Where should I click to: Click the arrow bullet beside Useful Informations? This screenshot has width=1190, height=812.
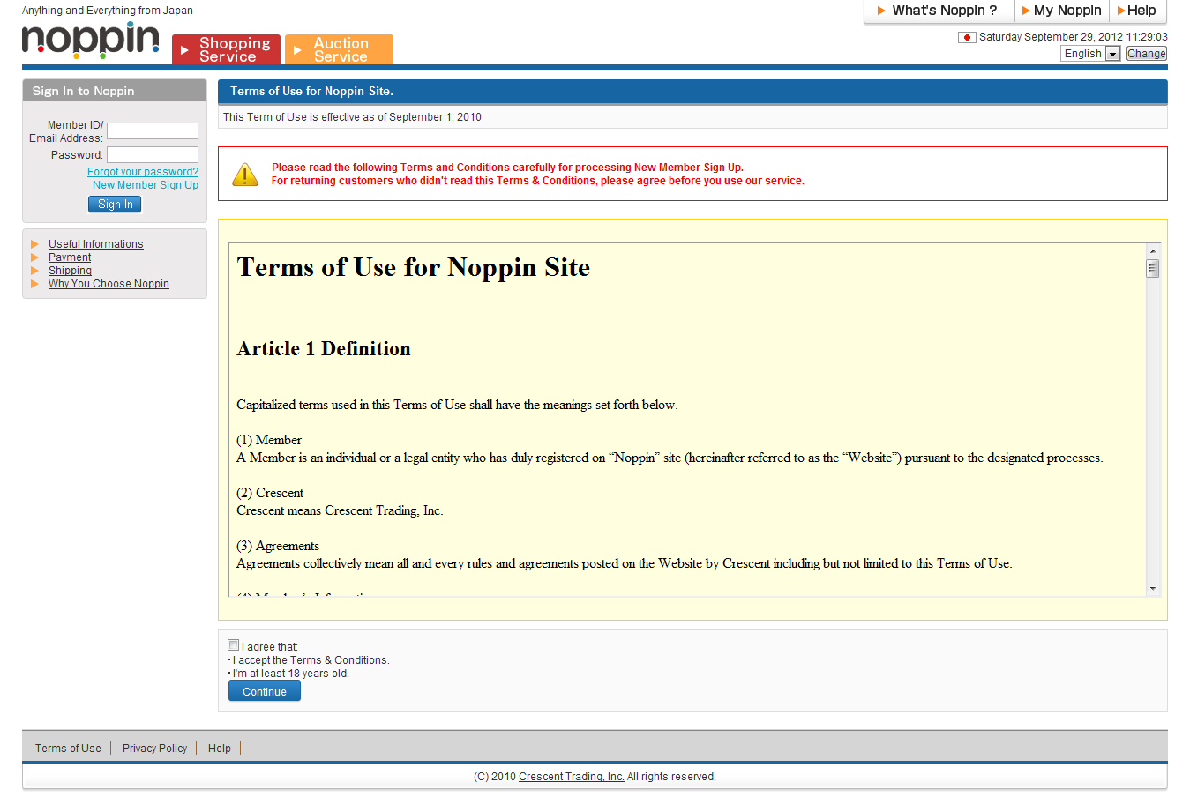[34, 244]
